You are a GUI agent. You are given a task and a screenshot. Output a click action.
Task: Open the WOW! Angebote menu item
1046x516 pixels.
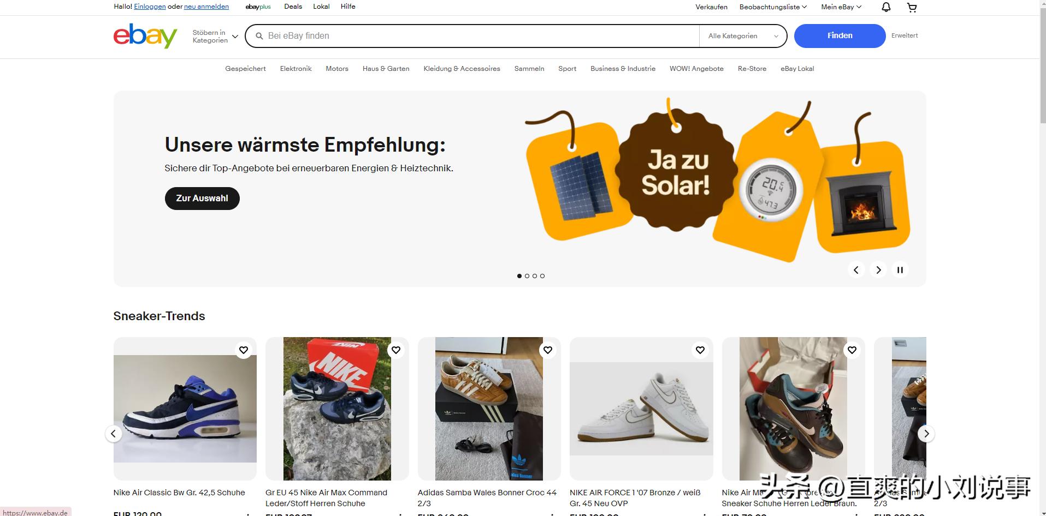point(696,69)
